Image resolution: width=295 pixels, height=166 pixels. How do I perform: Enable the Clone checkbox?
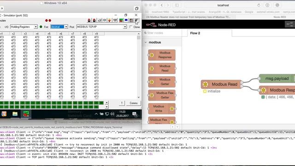131,27
